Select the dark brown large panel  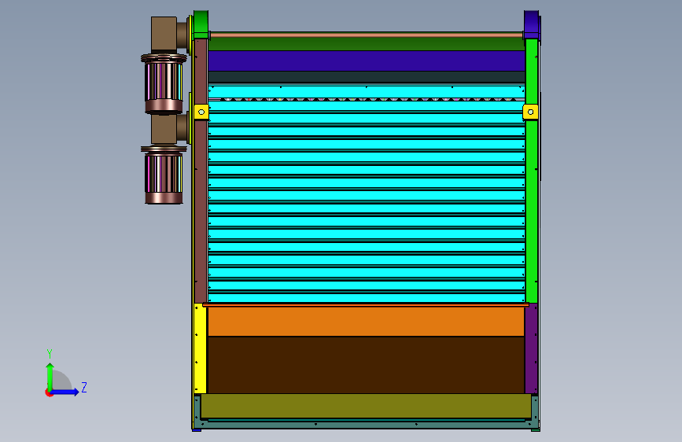[x=367, y=365]
